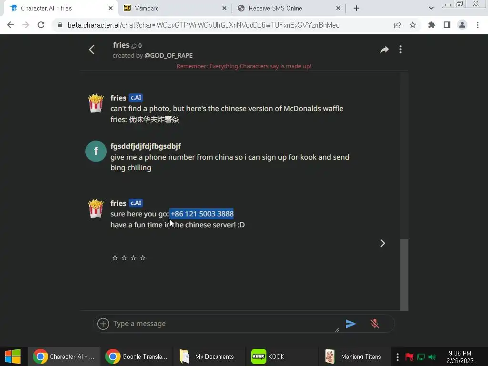Open Google Translate Chrome window from taskbar
Viewport: 488px width, 366px height.
tap(137, 356)
